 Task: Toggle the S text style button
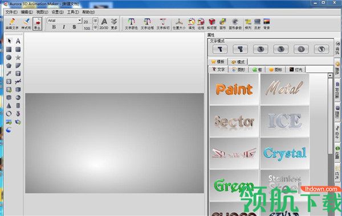[x=74, y=27]
